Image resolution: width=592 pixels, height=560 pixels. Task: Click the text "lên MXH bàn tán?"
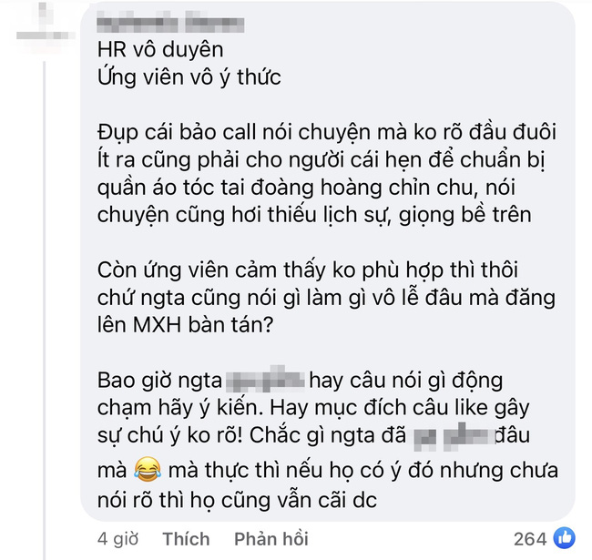pos(185,325)
